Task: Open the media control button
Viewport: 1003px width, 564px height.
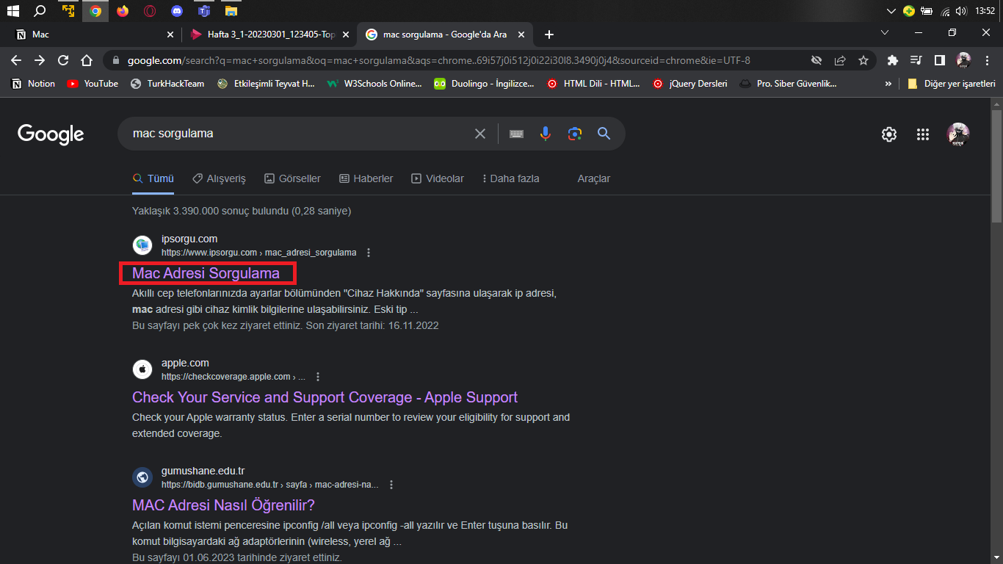Action: coord(916,60)
